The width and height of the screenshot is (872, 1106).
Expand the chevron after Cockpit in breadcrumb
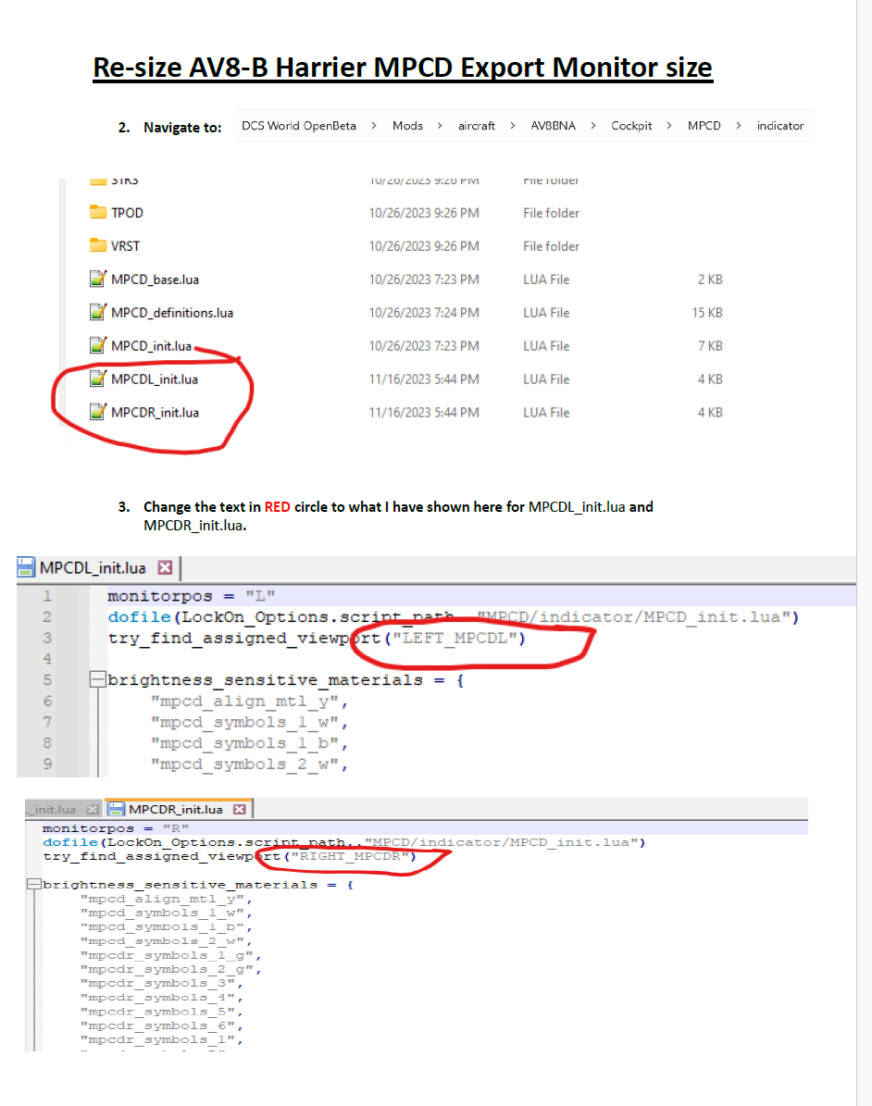[669, 126]
